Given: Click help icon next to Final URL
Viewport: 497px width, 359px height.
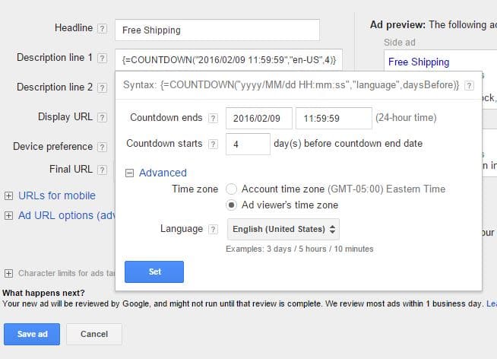Looking at the screenshot, I should pyautogui.click(x=102, y=170).
